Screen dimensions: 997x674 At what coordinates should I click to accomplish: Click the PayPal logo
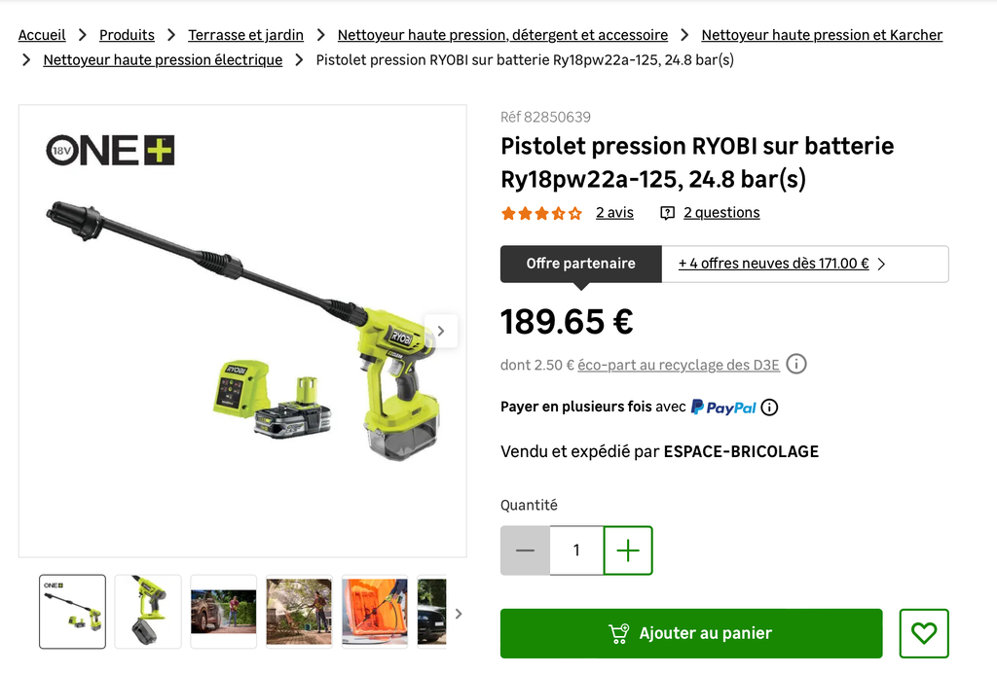pyautogui.click(x=723, y=408)
